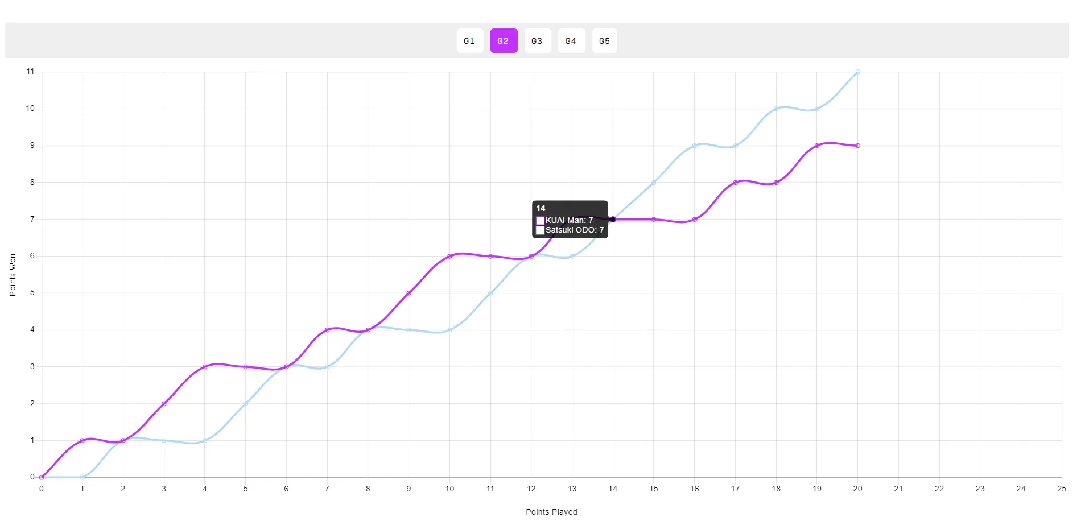
Task: Open the G3 game tab
Action: click(x=537, y=41)
